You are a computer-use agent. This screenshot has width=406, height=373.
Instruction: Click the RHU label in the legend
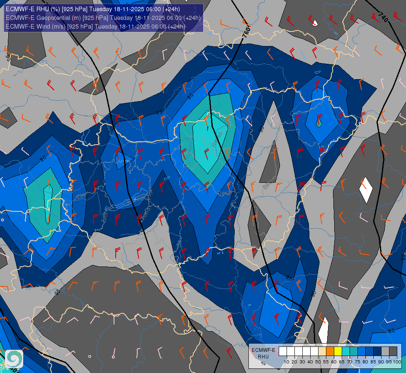tap(263, 357)
